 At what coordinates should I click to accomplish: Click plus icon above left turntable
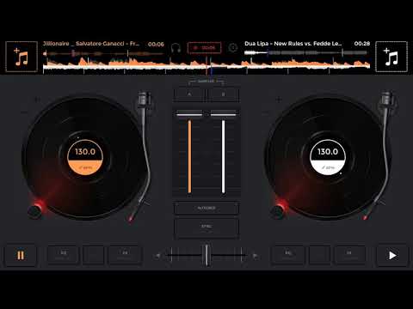(x=37, y=100)
